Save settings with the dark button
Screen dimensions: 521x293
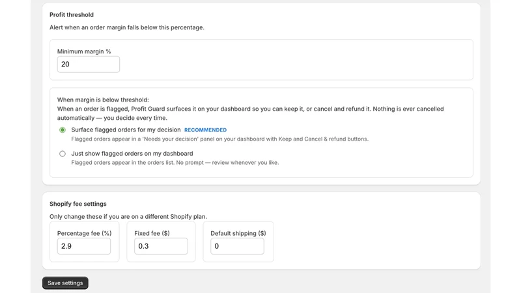(65, 283)
